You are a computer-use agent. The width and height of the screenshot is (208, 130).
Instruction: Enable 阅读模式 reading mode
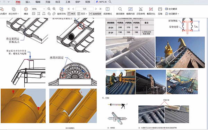tap(107, 11)
